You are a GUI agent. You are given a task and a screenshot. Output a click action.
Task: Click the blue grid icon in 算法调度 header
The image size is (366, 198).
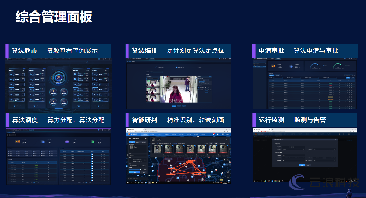pos(99,130)
